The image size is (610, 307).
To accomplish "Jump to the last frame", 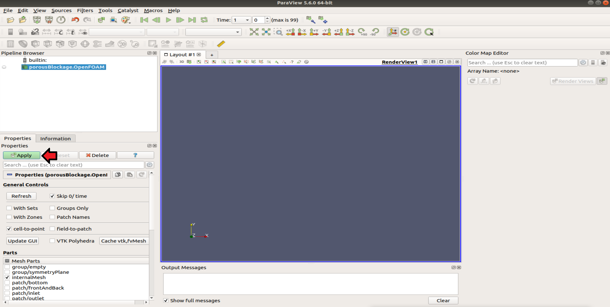I will [192, 20].
